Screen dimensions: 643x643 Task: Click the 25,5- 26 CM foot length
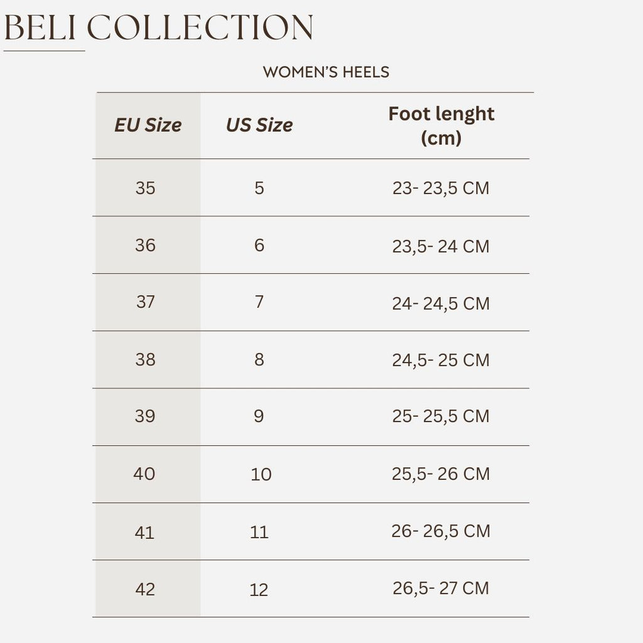(x=440, y=474)
